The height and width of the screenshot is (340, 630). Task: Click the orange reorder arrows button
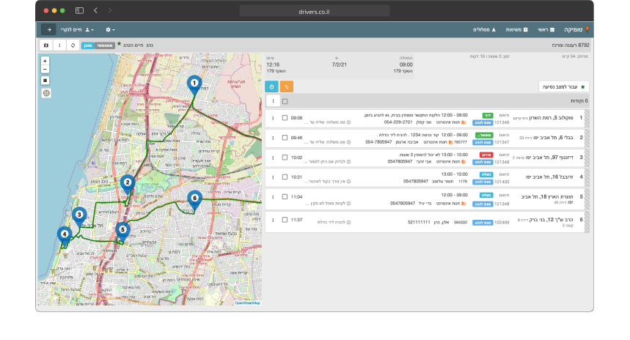pos(287,86)
